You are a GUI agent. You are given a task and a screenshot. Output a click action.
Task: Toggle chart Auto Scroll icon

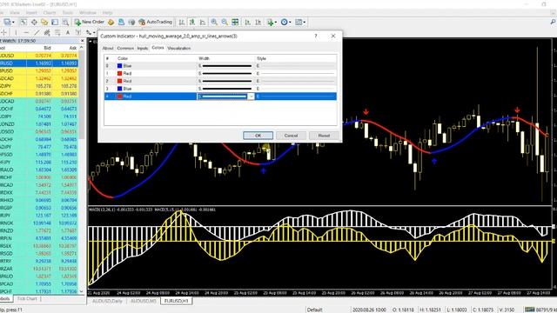click(247, 22)
